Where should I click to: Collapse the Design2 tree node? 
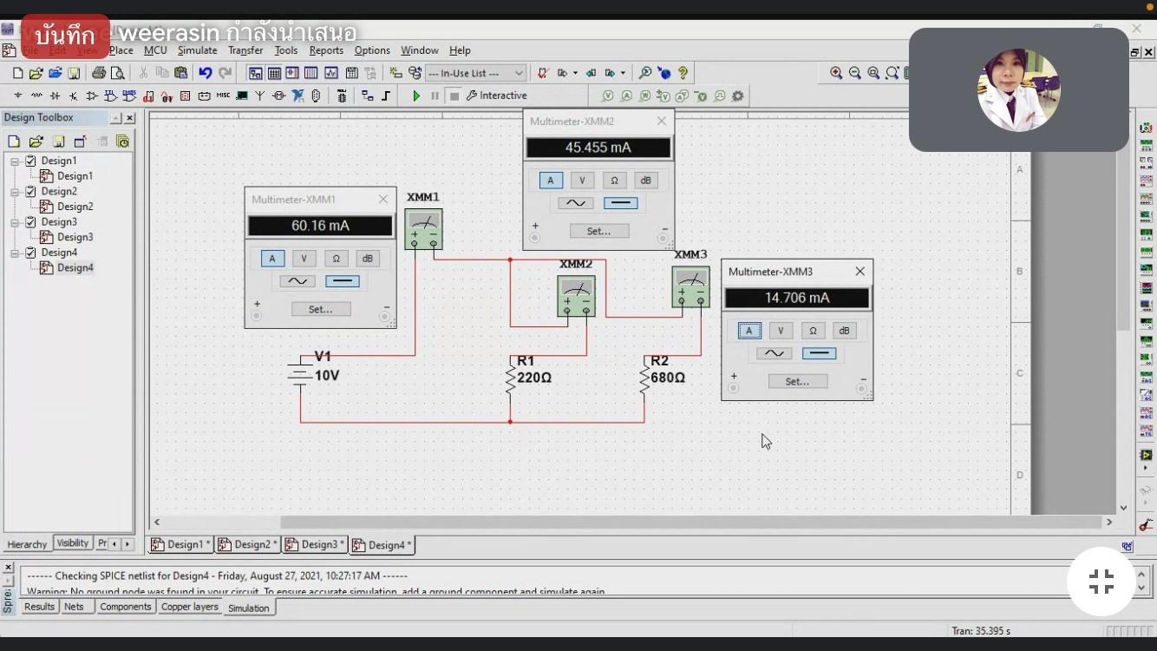[x=15, y=191]
